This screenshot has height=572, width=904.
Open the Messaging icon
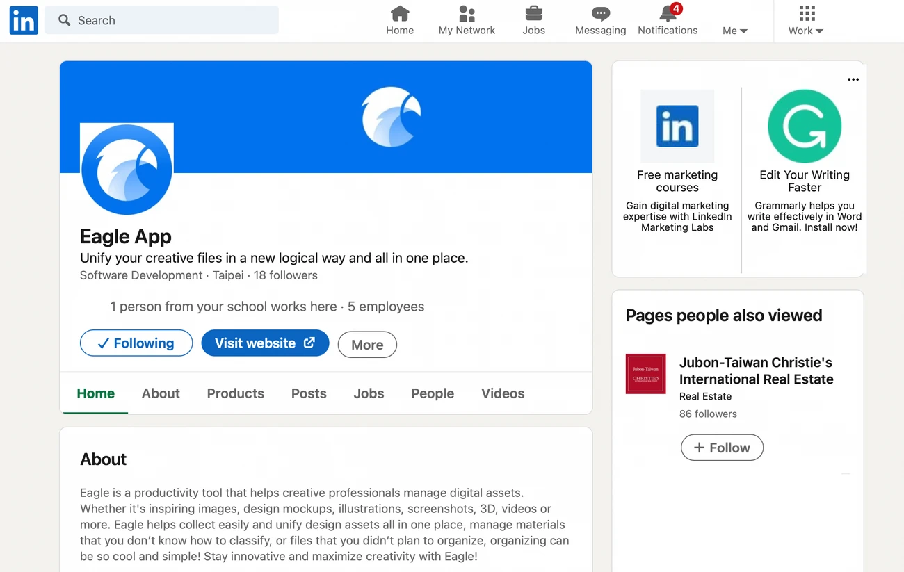point(600,13)
